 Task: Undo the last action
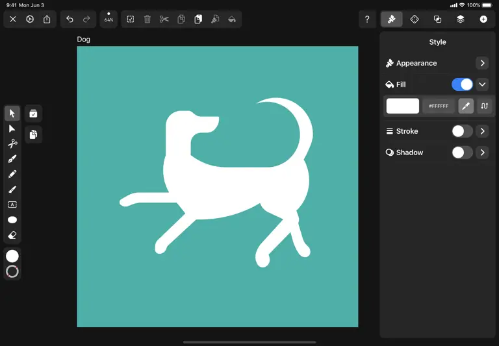point(70,19)
